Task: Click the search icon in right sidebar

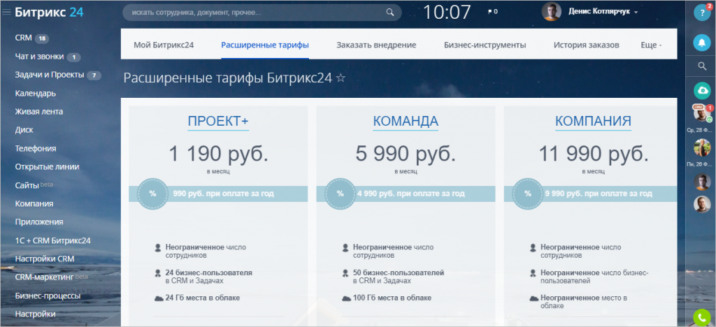Action: tap(701, 66)
